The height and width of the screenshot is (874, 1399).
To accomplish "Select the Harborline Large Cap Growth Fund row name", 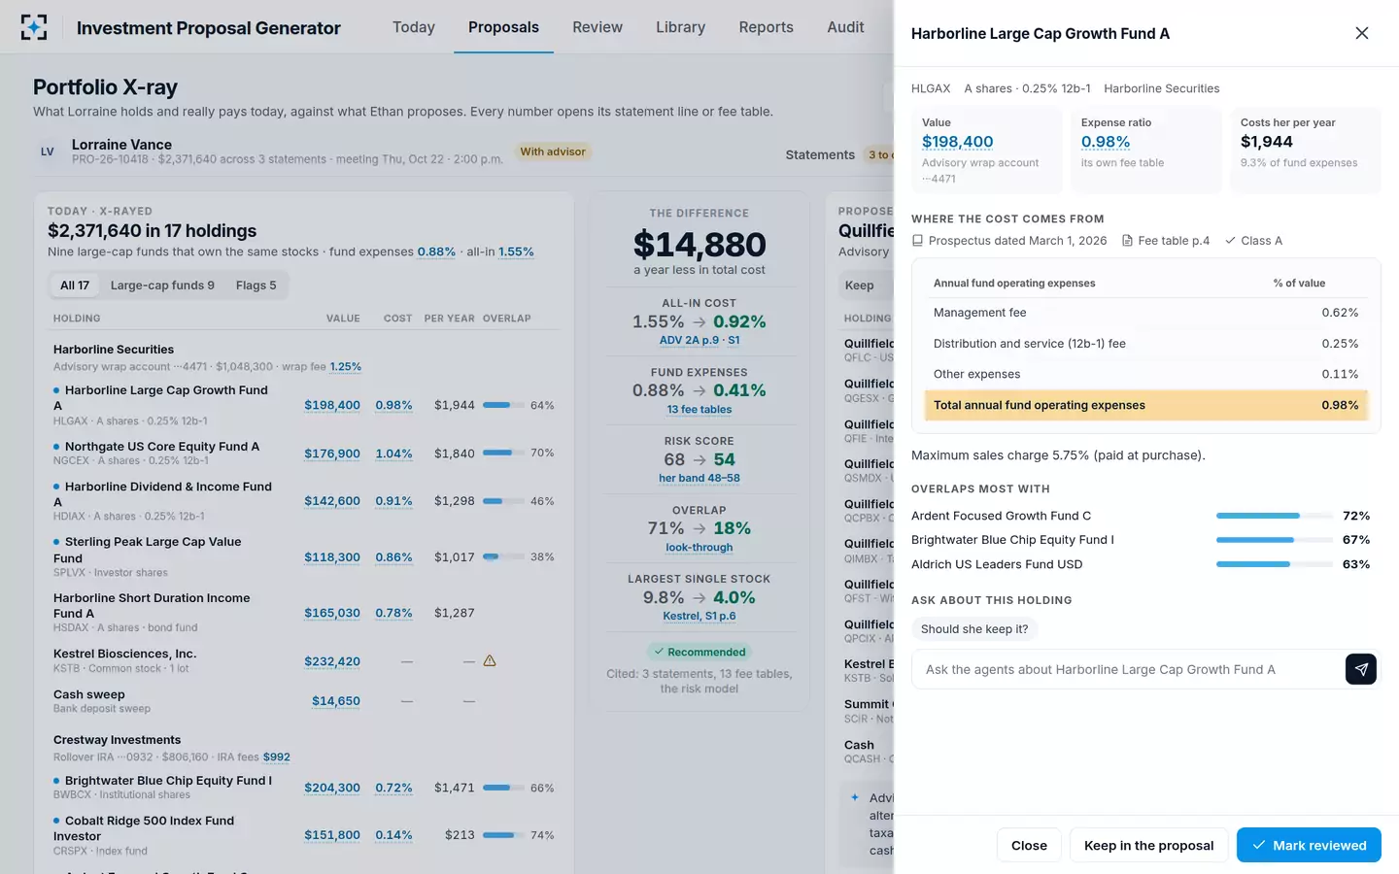I will click(x=160, y=398).
